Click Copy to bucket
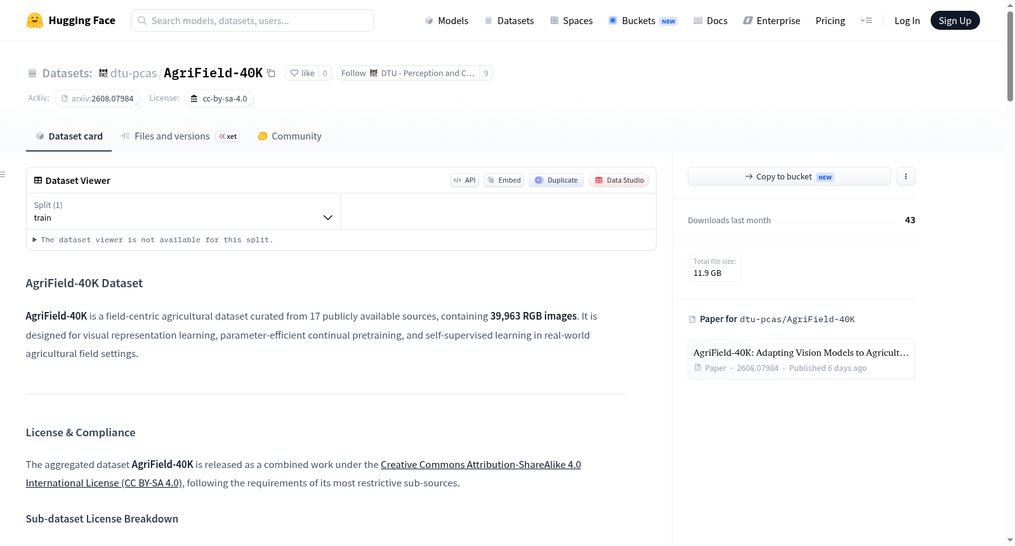 tap(789, 176)
